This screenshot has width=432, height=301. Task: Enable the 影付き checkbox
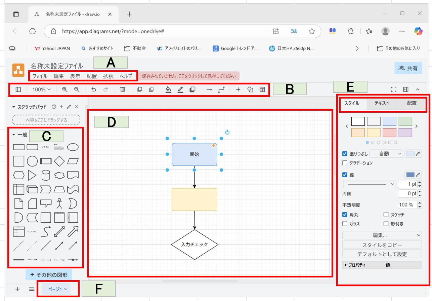point(386,223)
